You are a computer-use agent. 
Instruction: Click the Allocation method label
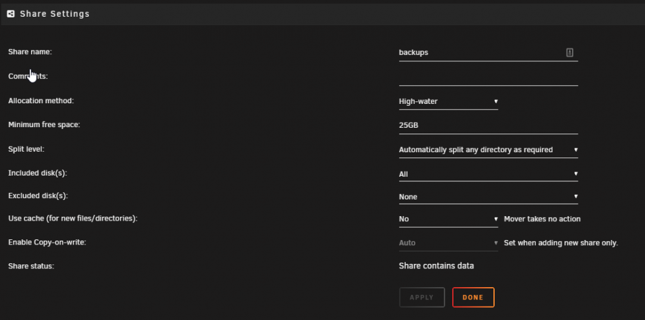[x=41, y=101]
